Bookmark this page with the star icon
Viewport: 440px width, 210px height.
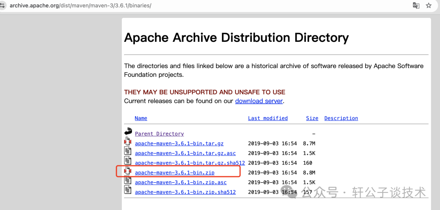point(429,6)
